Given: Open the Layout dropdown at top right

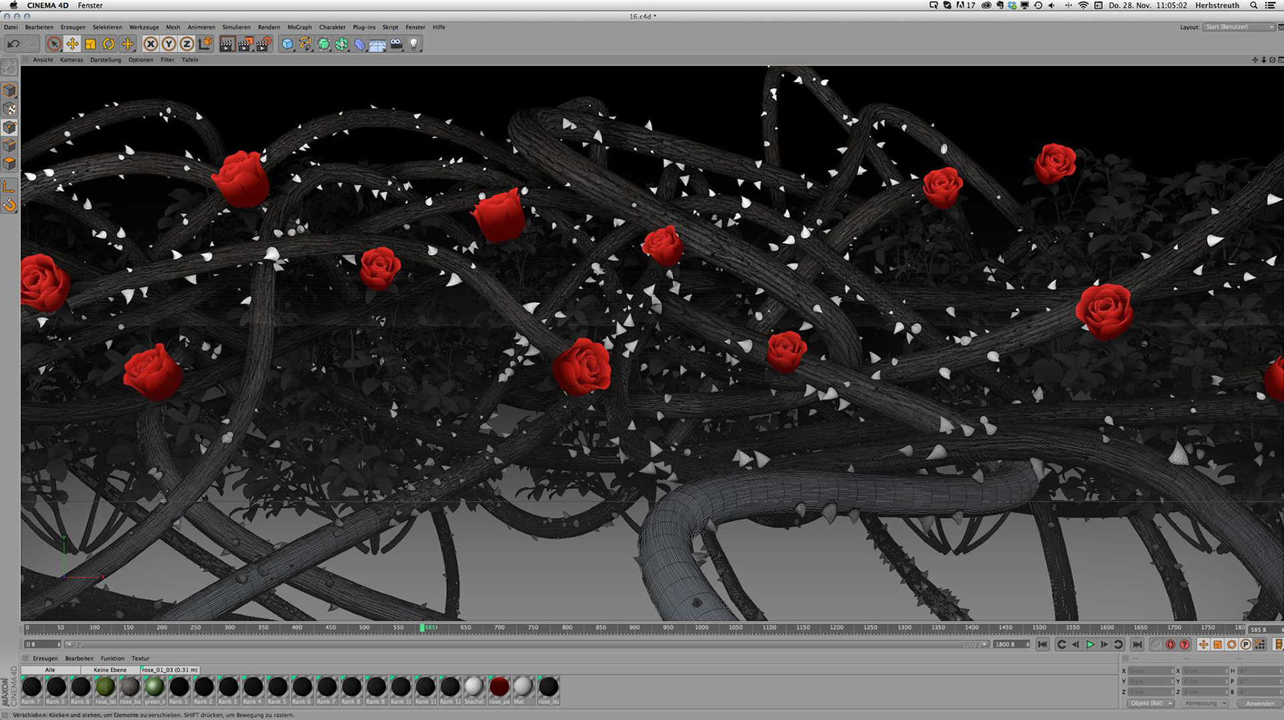Looking at the screenshot, I should point(1239,27).
